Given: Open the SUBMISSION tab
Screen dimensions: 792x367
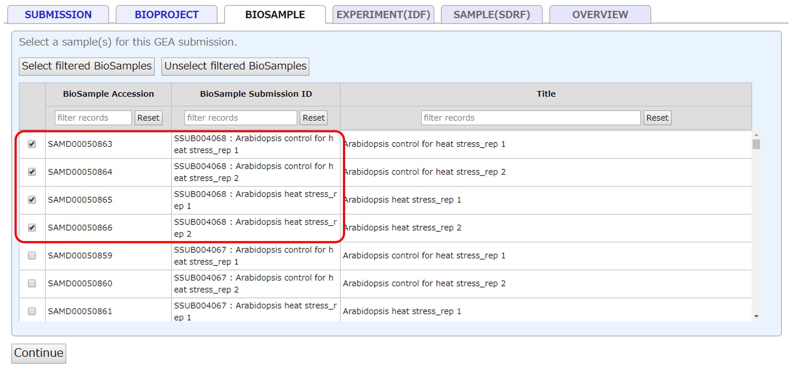Looking at the screenshot, I should [58, 15].
